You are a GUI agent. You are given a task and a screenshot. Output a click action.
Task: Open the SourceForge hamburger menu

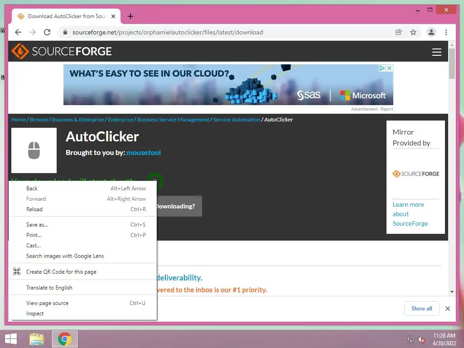pos(436,52)
